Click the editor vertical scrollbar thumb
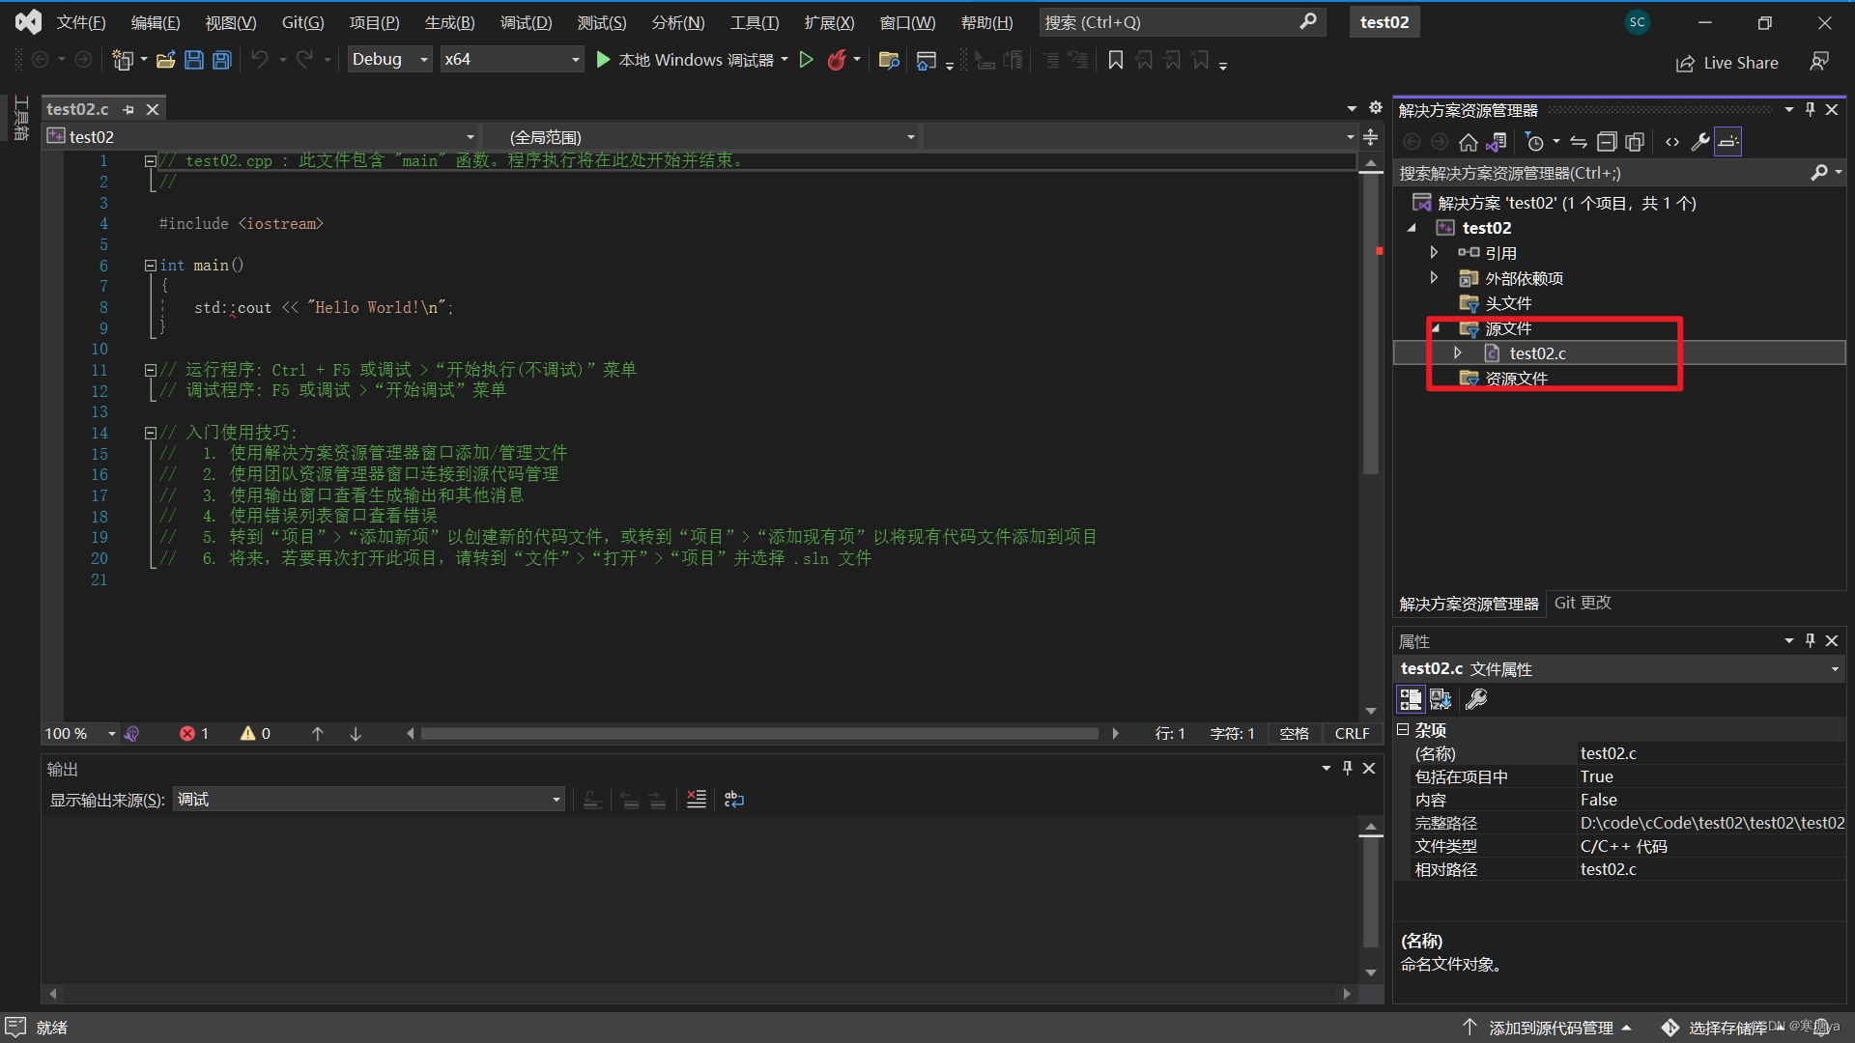 click(1370, 324)
